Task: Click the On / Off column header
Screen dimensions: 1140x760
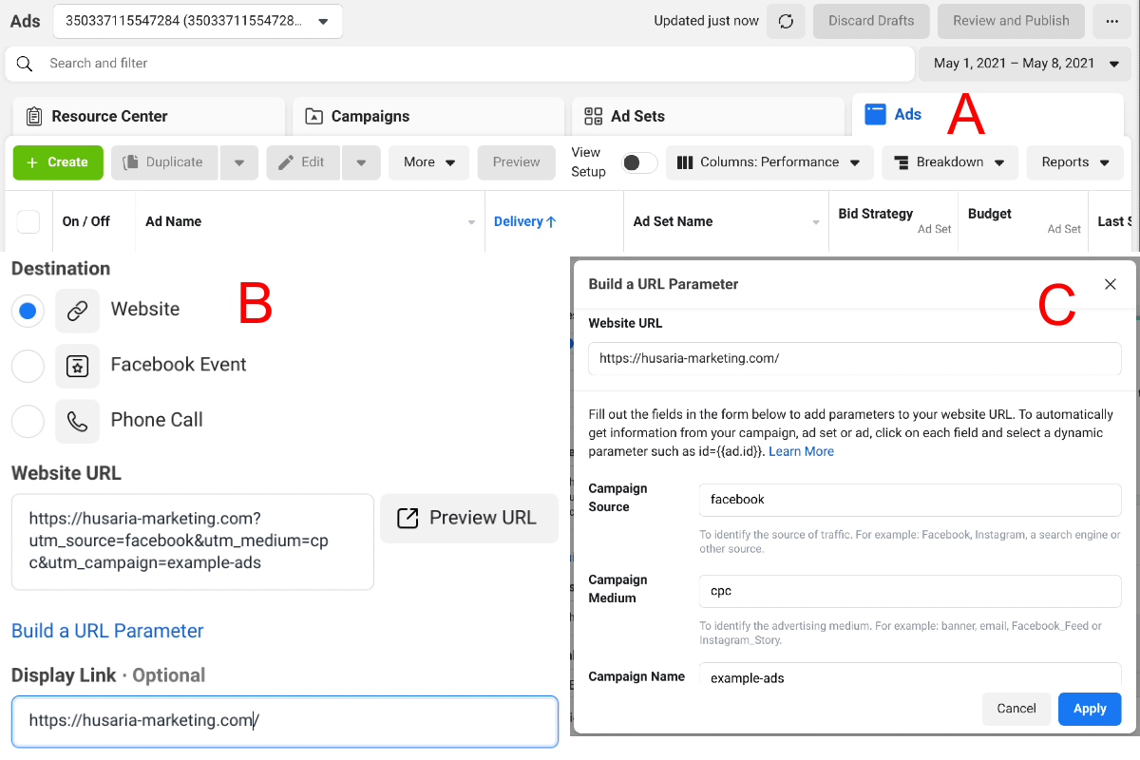Action: click(x=86, y=221)
